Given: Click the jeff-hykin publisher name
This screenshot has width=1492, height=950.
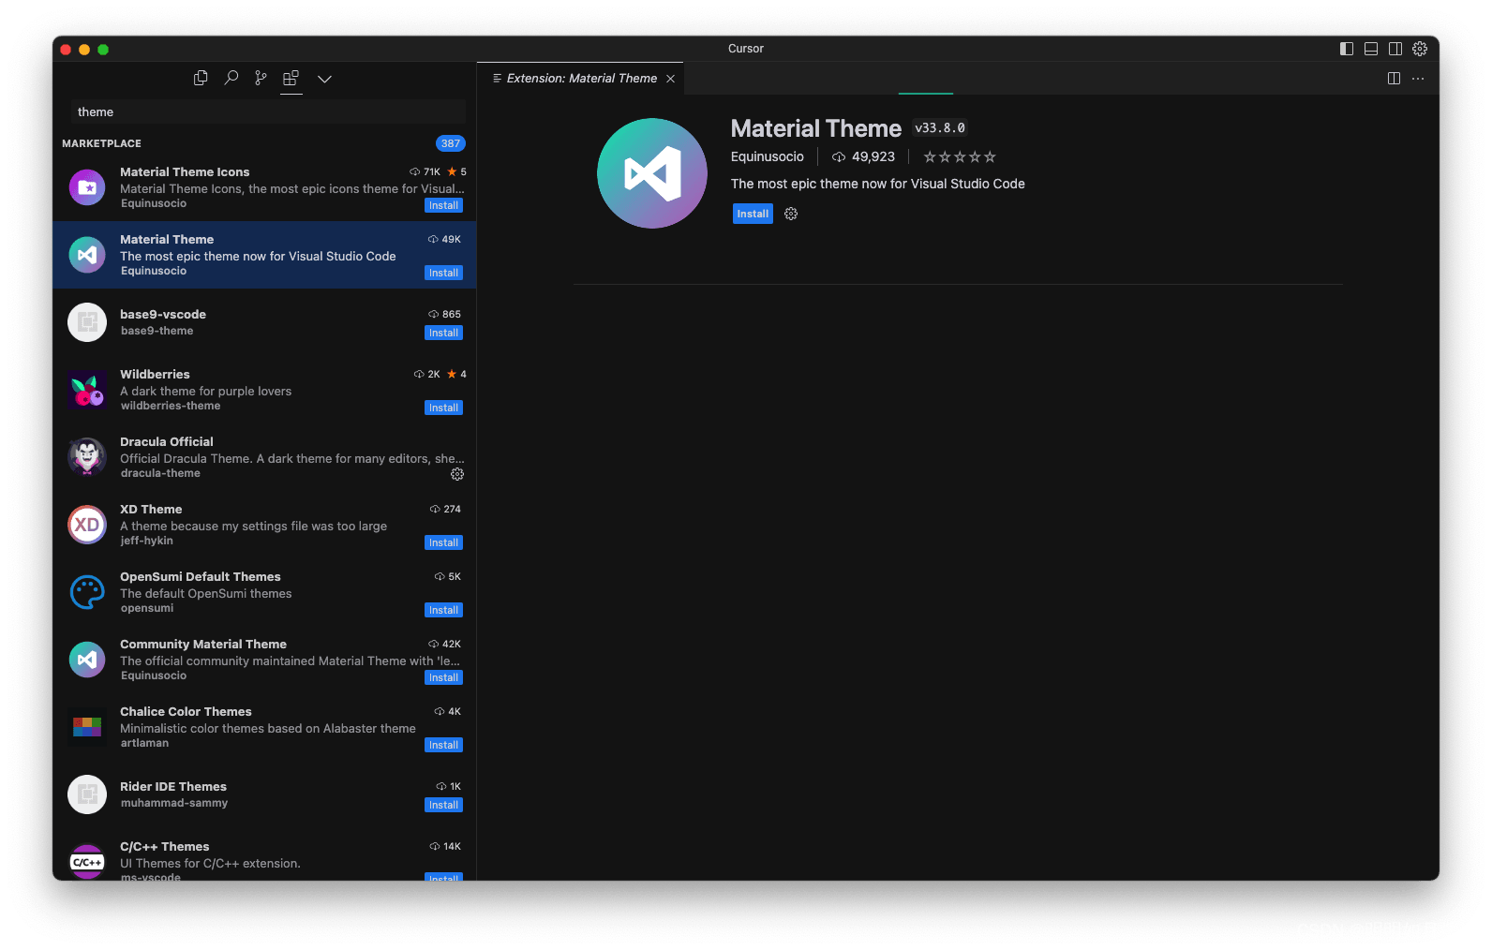Looking at the screenshot, I should (146, 541).
